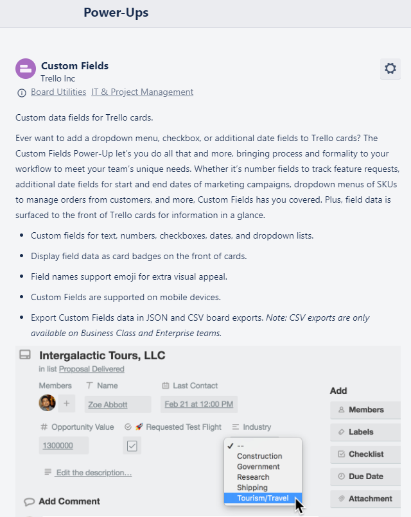Click the description lines icon
This screenshot has width=411, height=517.
48,472
